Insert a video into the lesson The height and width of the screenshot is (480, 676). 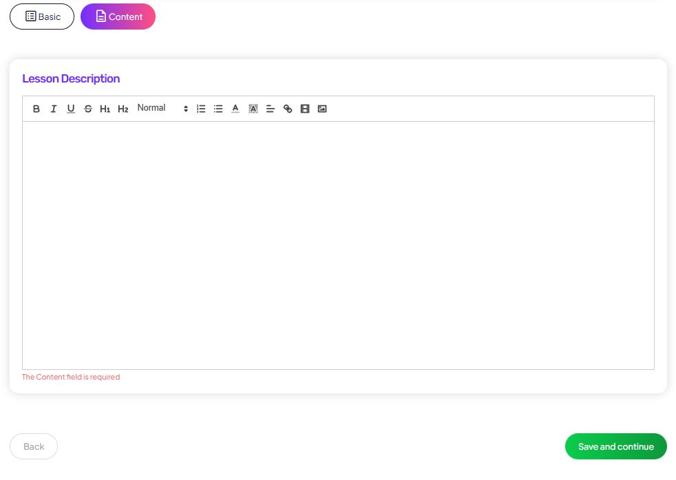click(x=305, y=109)
